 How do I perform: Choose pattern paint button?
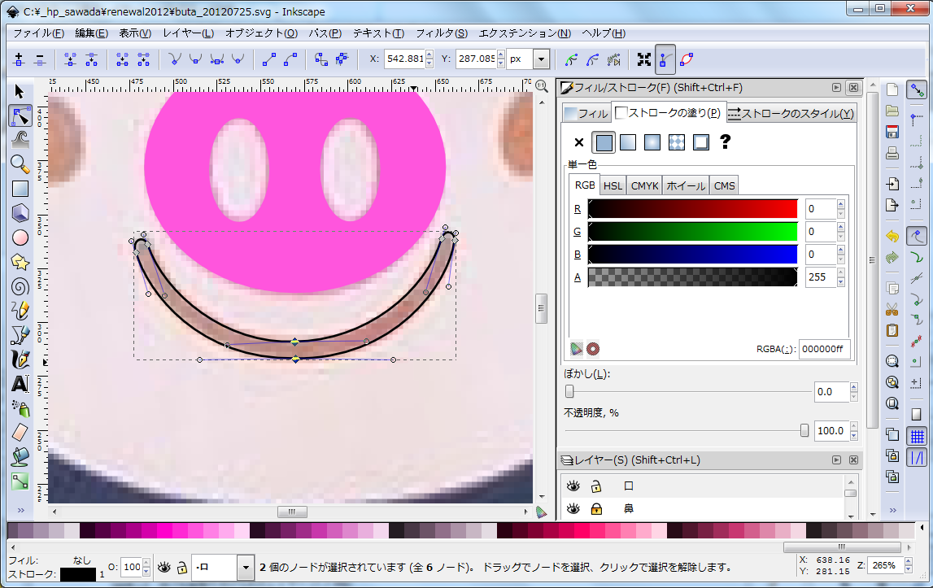677,142
